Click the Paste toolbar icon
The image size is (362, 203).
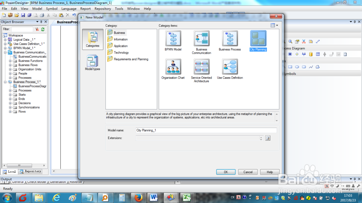click(x=61, y=15)
